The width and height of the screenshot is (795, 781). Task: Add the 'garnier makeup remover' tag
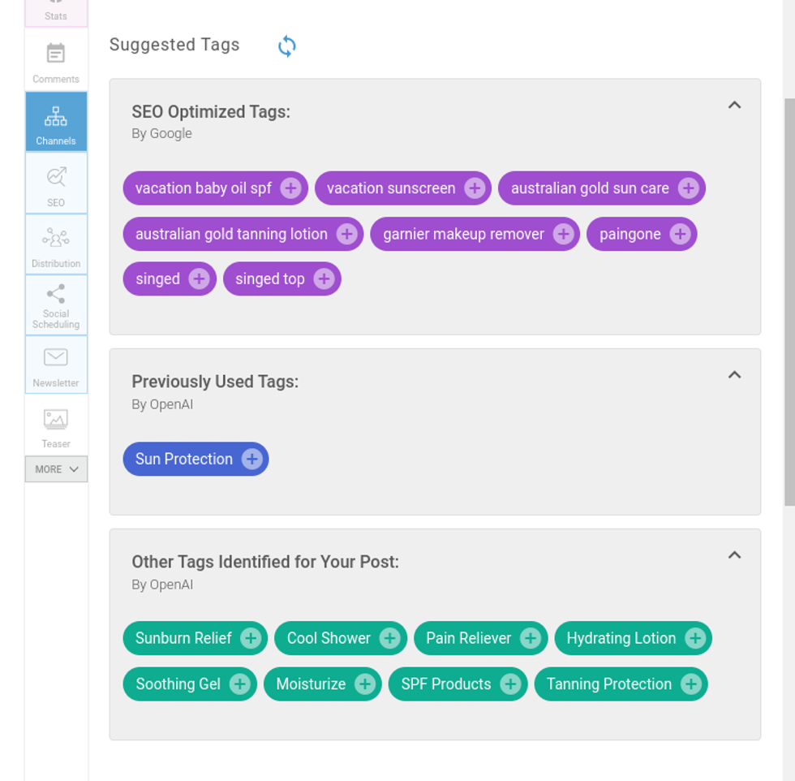563,235
